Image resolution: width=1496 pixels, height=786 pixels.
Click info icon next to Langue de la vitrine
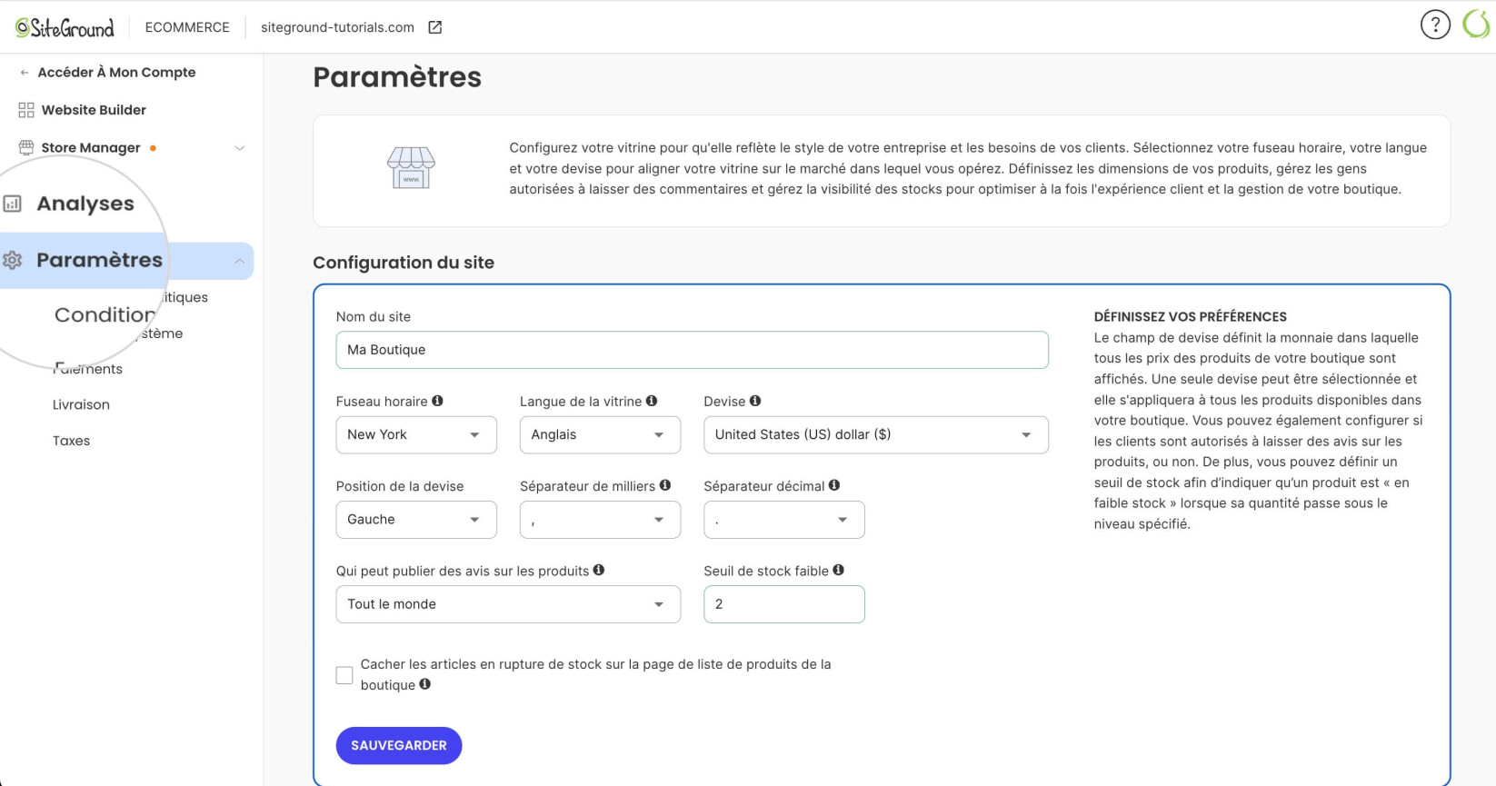click(652, 401)
